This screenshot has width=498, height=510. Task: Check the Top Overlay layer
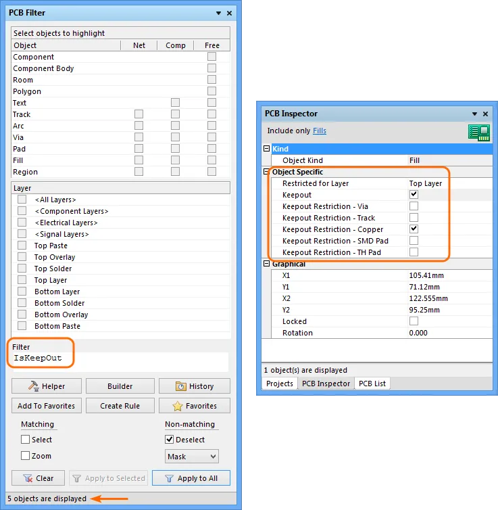[22, 256]
